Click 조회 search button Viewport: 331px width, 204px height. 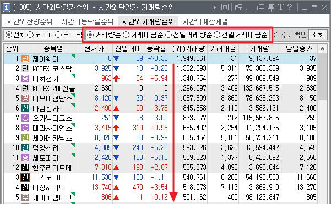318,35
